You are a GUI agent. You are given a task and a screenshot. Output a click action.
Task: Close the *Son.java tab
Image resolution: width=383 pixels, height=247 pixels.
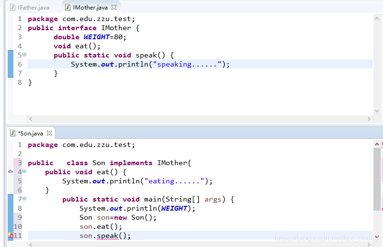[49, 133]
